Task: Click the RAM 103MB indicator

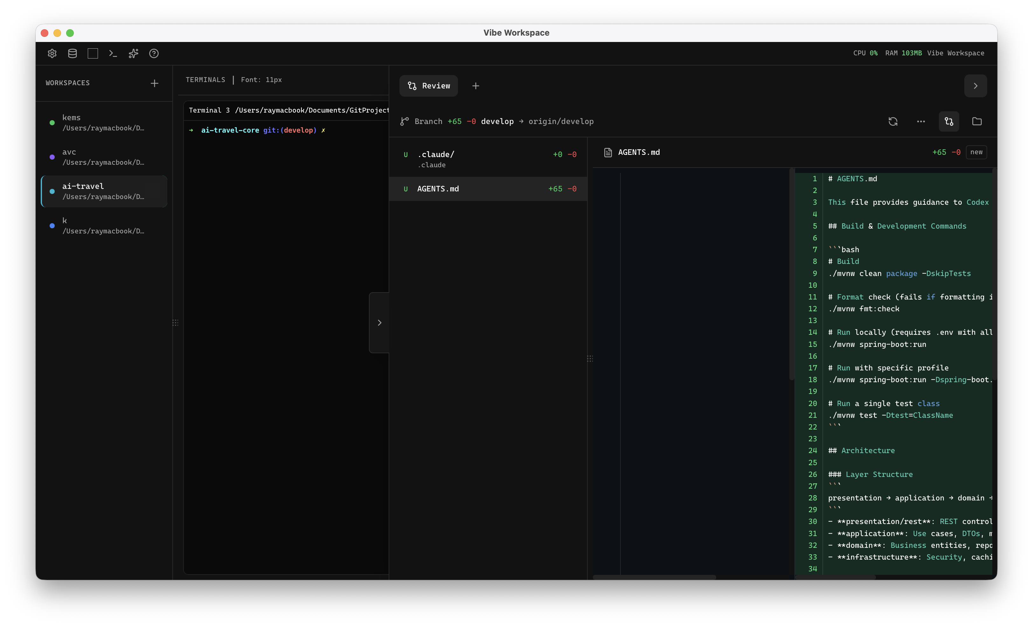Action: (903, 53)
